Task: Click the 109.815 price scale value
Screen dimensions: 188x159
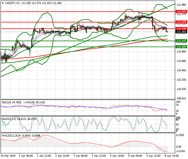Action: pyautogui.click(x=181, y=99)
